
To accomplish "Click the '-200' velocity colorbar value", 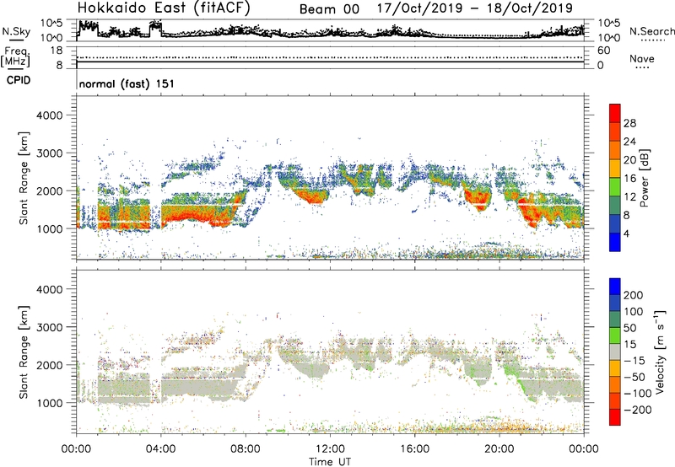I will (638, 410).
